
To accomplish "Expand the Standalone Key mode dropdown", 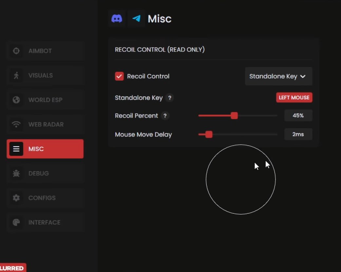I will point(278,76).
